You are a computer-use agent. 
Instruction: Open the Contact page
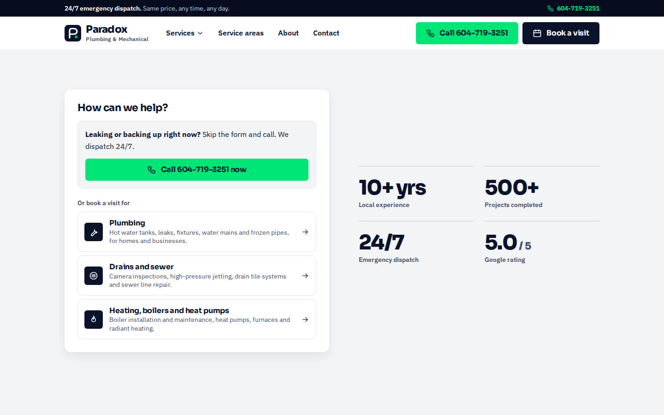pos(326,33)
